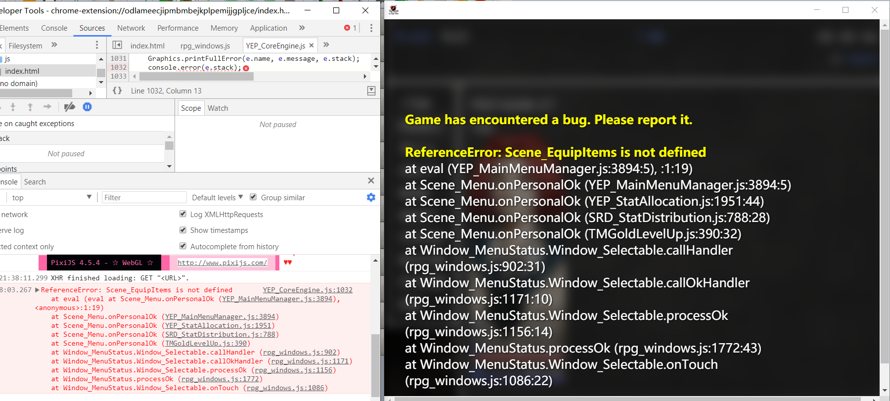The image size is (890, 401).
Task: Open the YEP_StatAllocation.js:1951 link
Action: pos(218,326)
